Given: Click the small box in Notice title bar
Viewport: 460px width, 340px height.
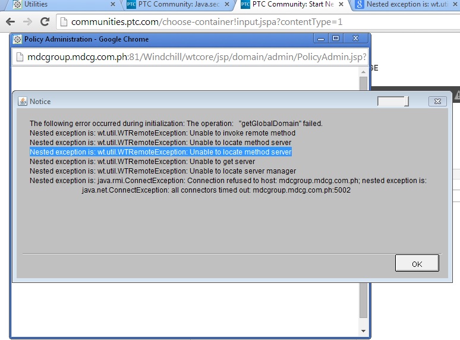Looking at the screenshot, I should coord(393,102).
